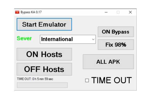Viewport: 150px width, 101px height.
Task: Expand the server dropdown chevron arrow
Action: point(93,39)
